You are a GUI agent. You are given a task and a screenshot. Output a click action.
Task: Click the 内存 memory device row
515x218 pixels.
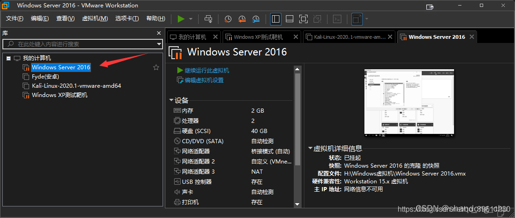[x=232, y=111]
